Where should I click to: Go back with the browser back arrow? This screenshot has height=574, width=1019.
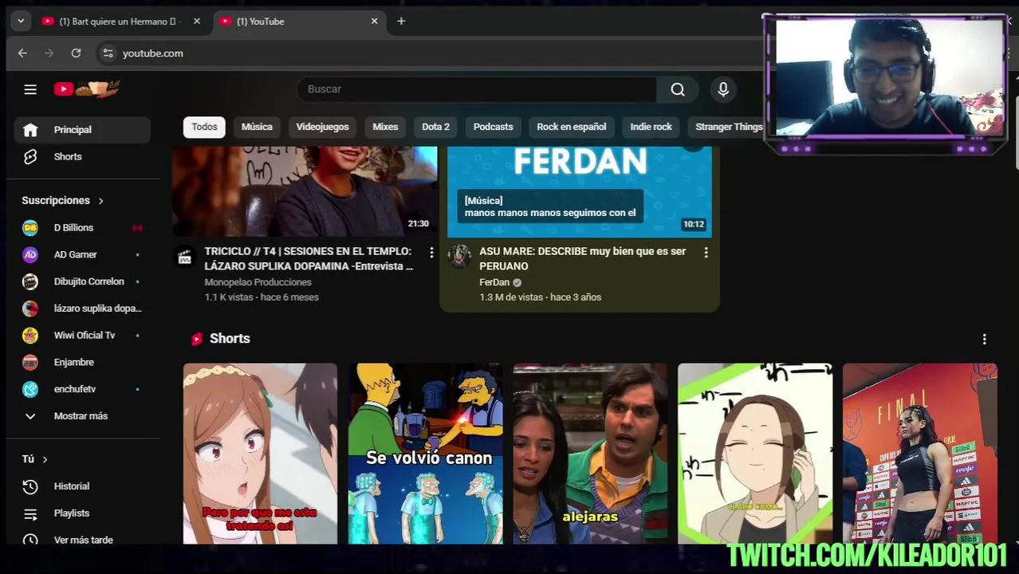(x=22, y=53)
